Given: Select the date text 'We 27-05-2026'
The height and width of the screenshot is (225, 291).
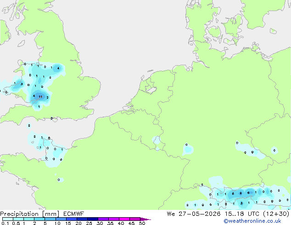Looking at the screenshot, I should 194,214.
